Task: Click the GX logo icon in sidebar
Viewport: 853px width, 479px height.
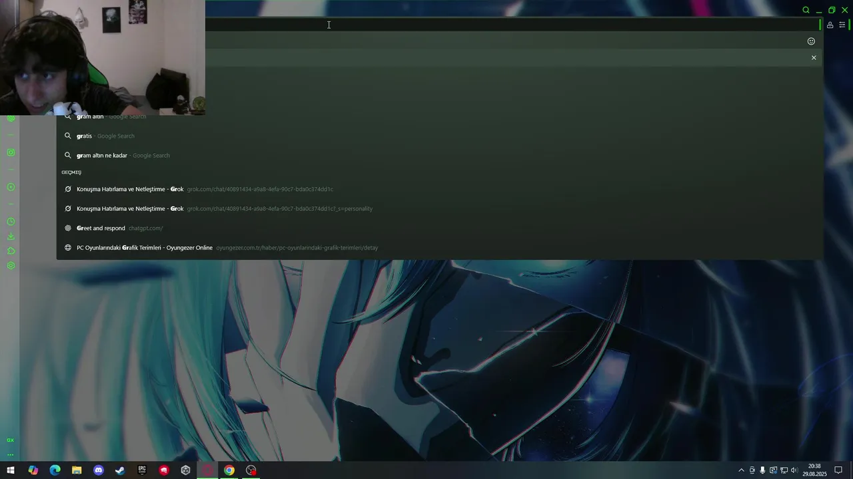Action: click(x=10, y=440)
